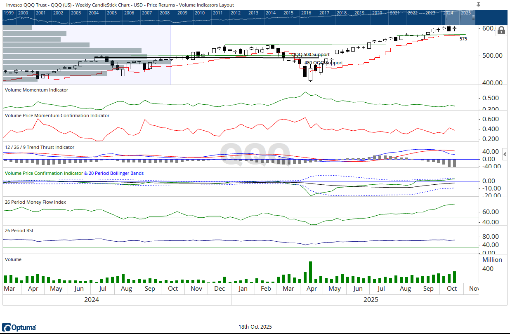Screen dimensions: 510x334
Task: Expand the side panel arrow at right edge
Action: point(505,154)
